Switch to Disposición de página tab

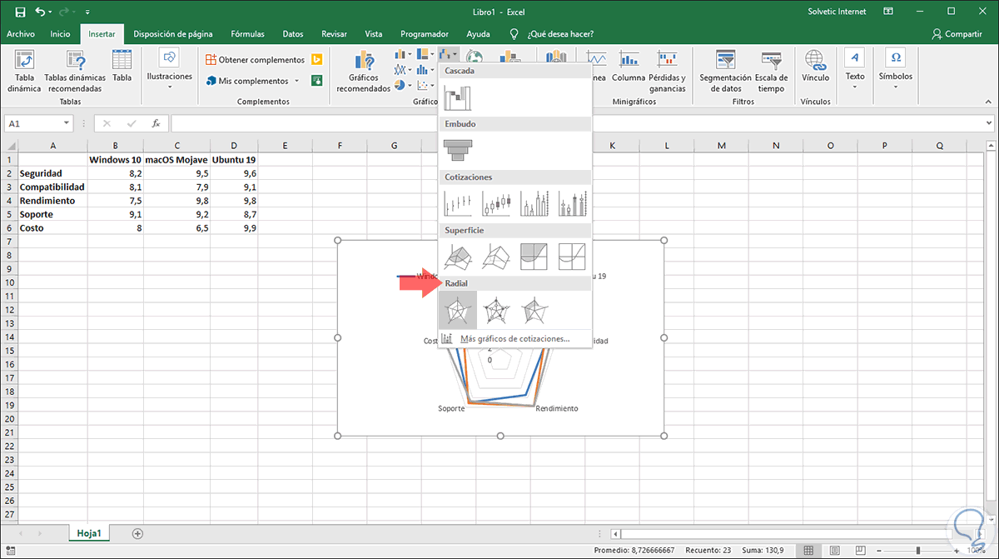click(172, 34)
